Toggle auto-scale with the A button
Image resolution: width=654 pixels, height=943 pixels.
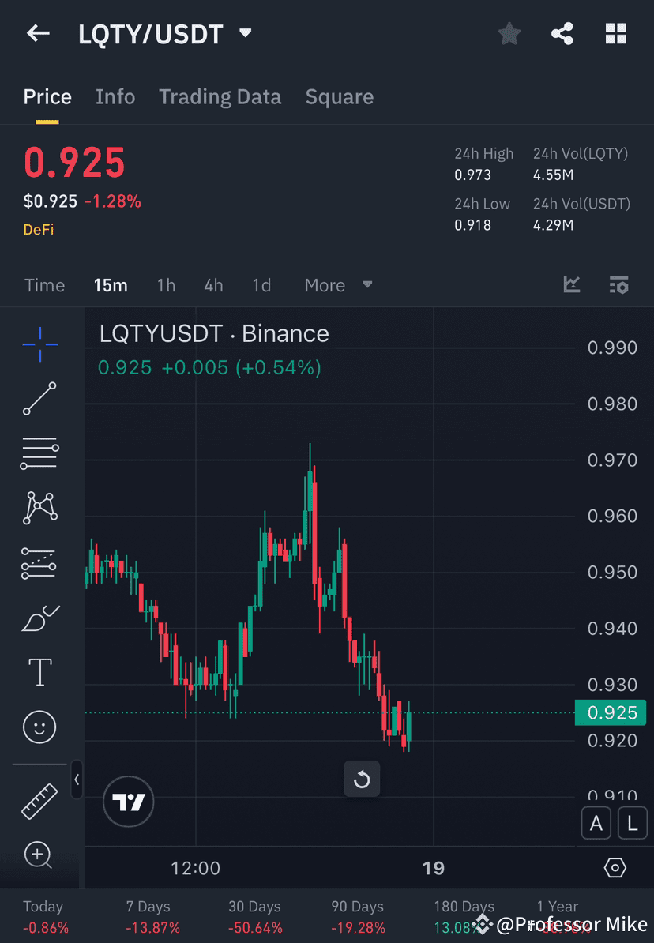596,823
